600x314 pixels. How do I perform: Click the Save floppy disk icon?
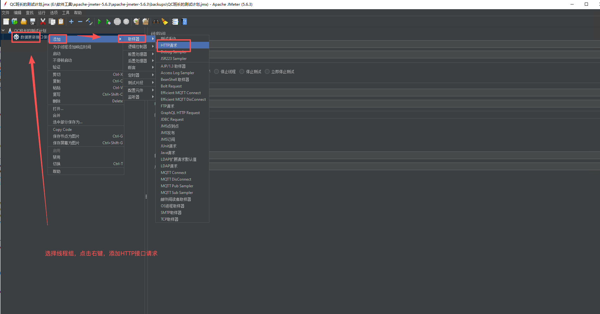coord(32,22)
